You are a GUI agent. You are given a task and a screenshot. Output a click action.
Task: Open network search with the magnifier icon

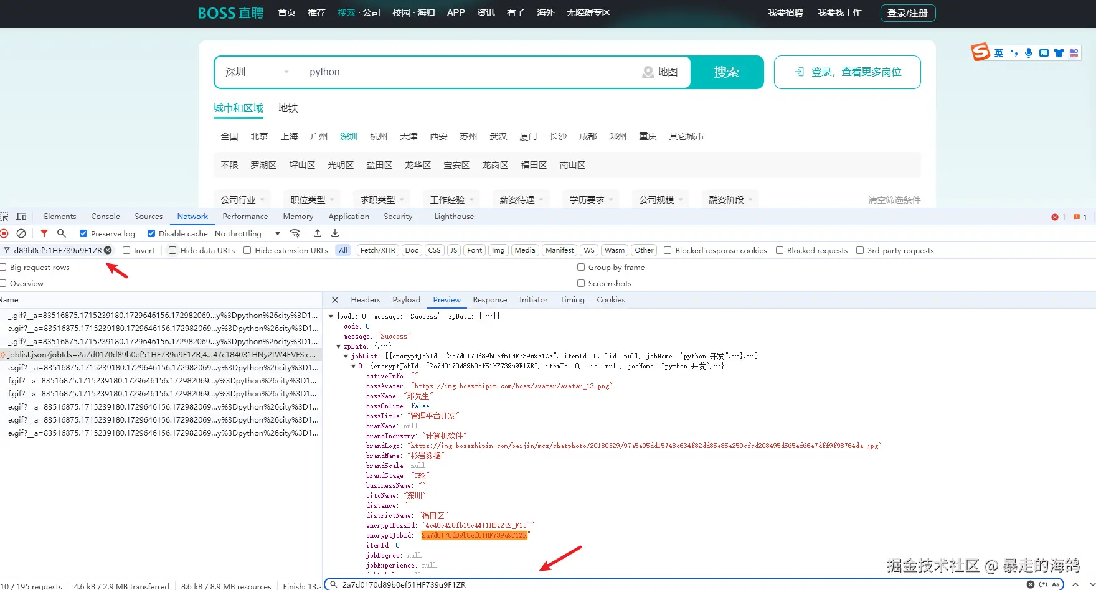(x=61, y=233)
